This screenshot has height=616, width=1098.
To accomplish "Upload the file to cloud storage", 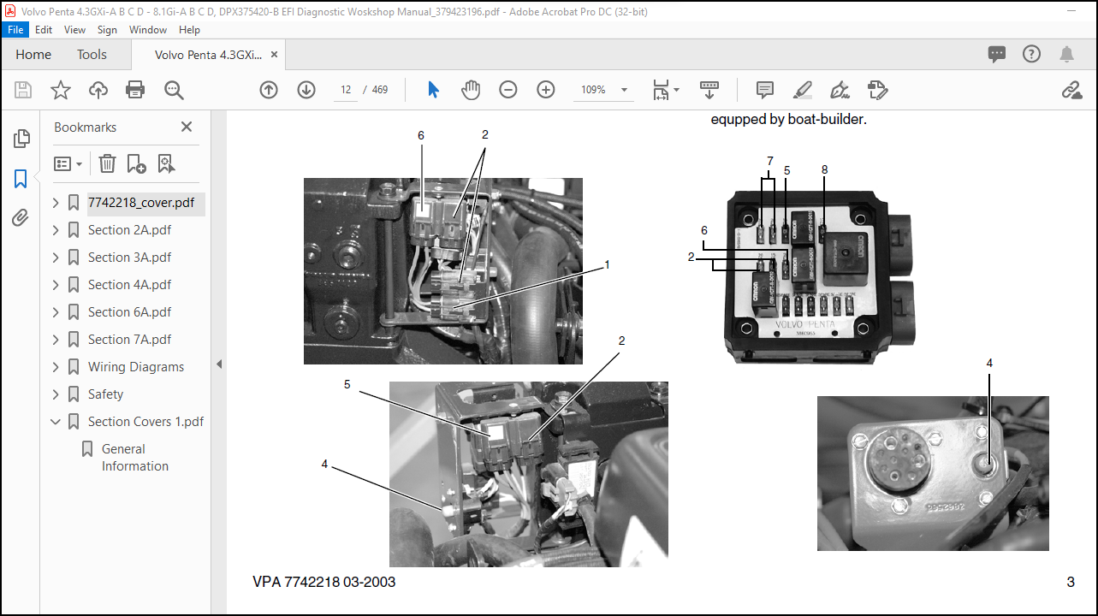I will click(98, 90).
